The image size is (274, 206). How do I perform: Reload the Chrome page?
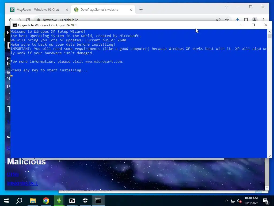(28, 20)
